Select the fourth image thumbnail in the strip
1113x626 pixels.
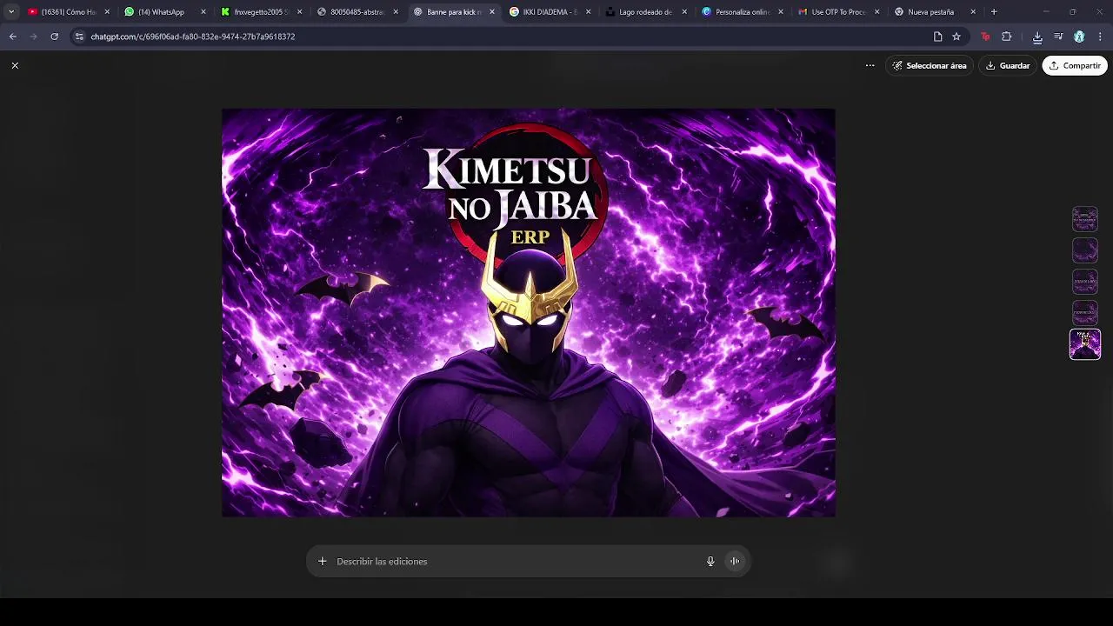(x=1084, y=312)
